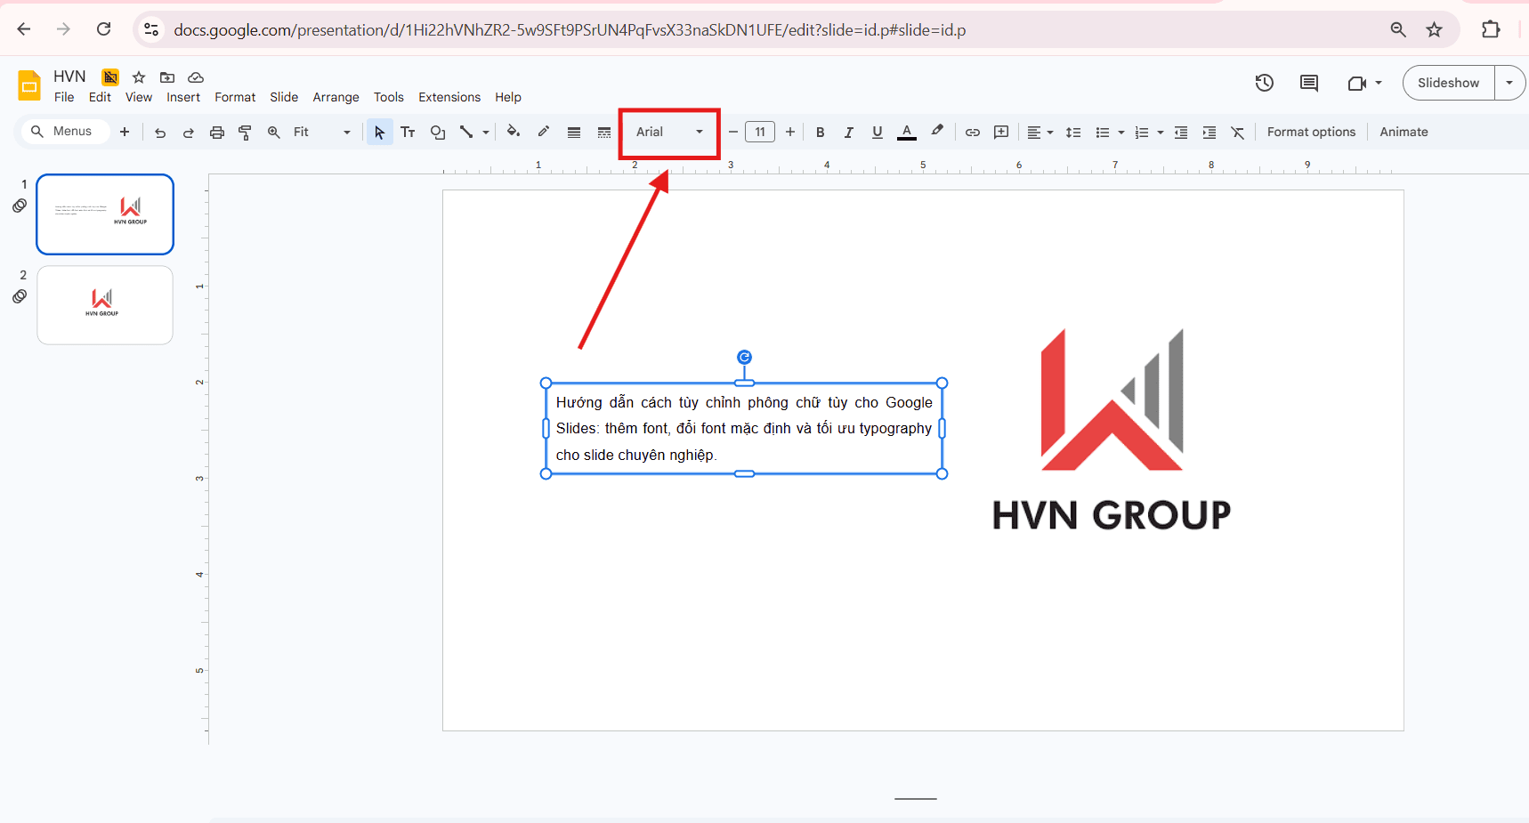Screen dimensions: 1529x823
Task: Click the Insert shape icon
Action: click(x=437, y=132)
